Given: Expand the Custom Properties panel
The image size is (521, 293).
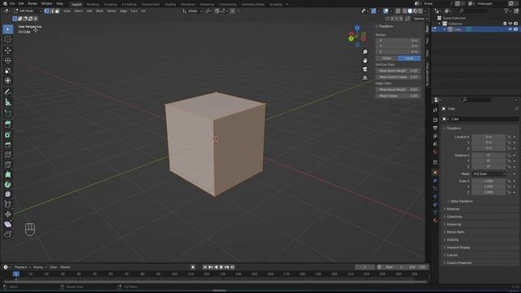Looking at the screenshot, I should coord(459,263).
